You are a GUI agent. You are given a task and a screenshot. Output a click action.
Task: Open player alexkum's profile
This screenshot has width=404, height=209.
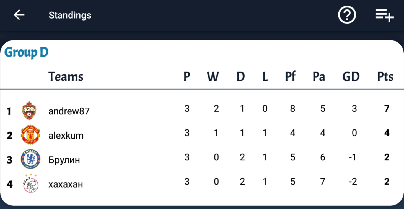pyautogui.click(x=66, y=136)
